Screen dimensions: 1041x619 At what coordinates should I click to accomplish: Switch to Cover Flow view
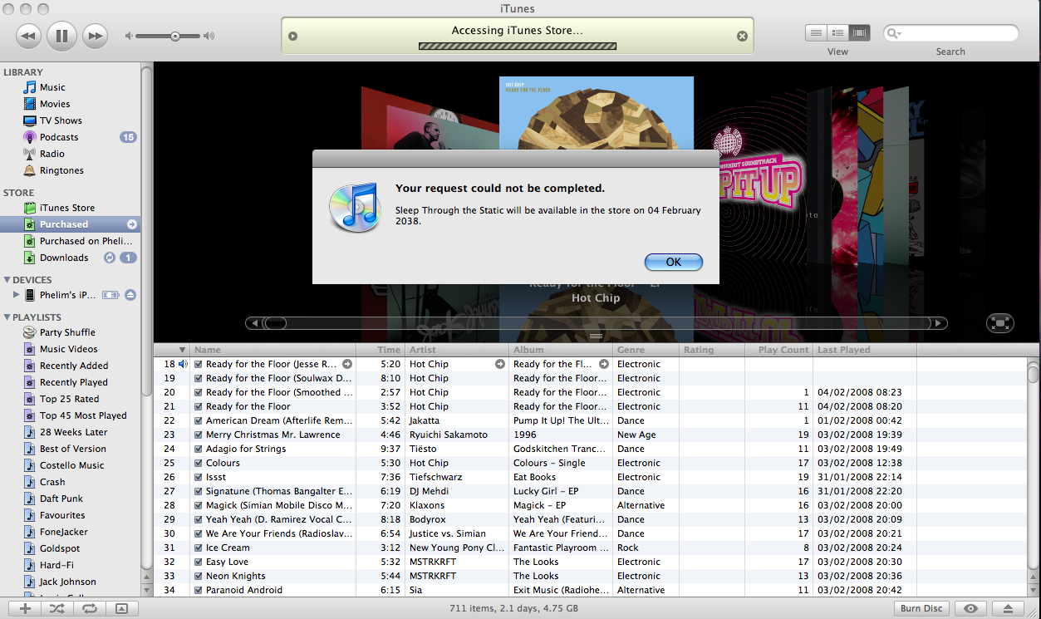[859, 32]
